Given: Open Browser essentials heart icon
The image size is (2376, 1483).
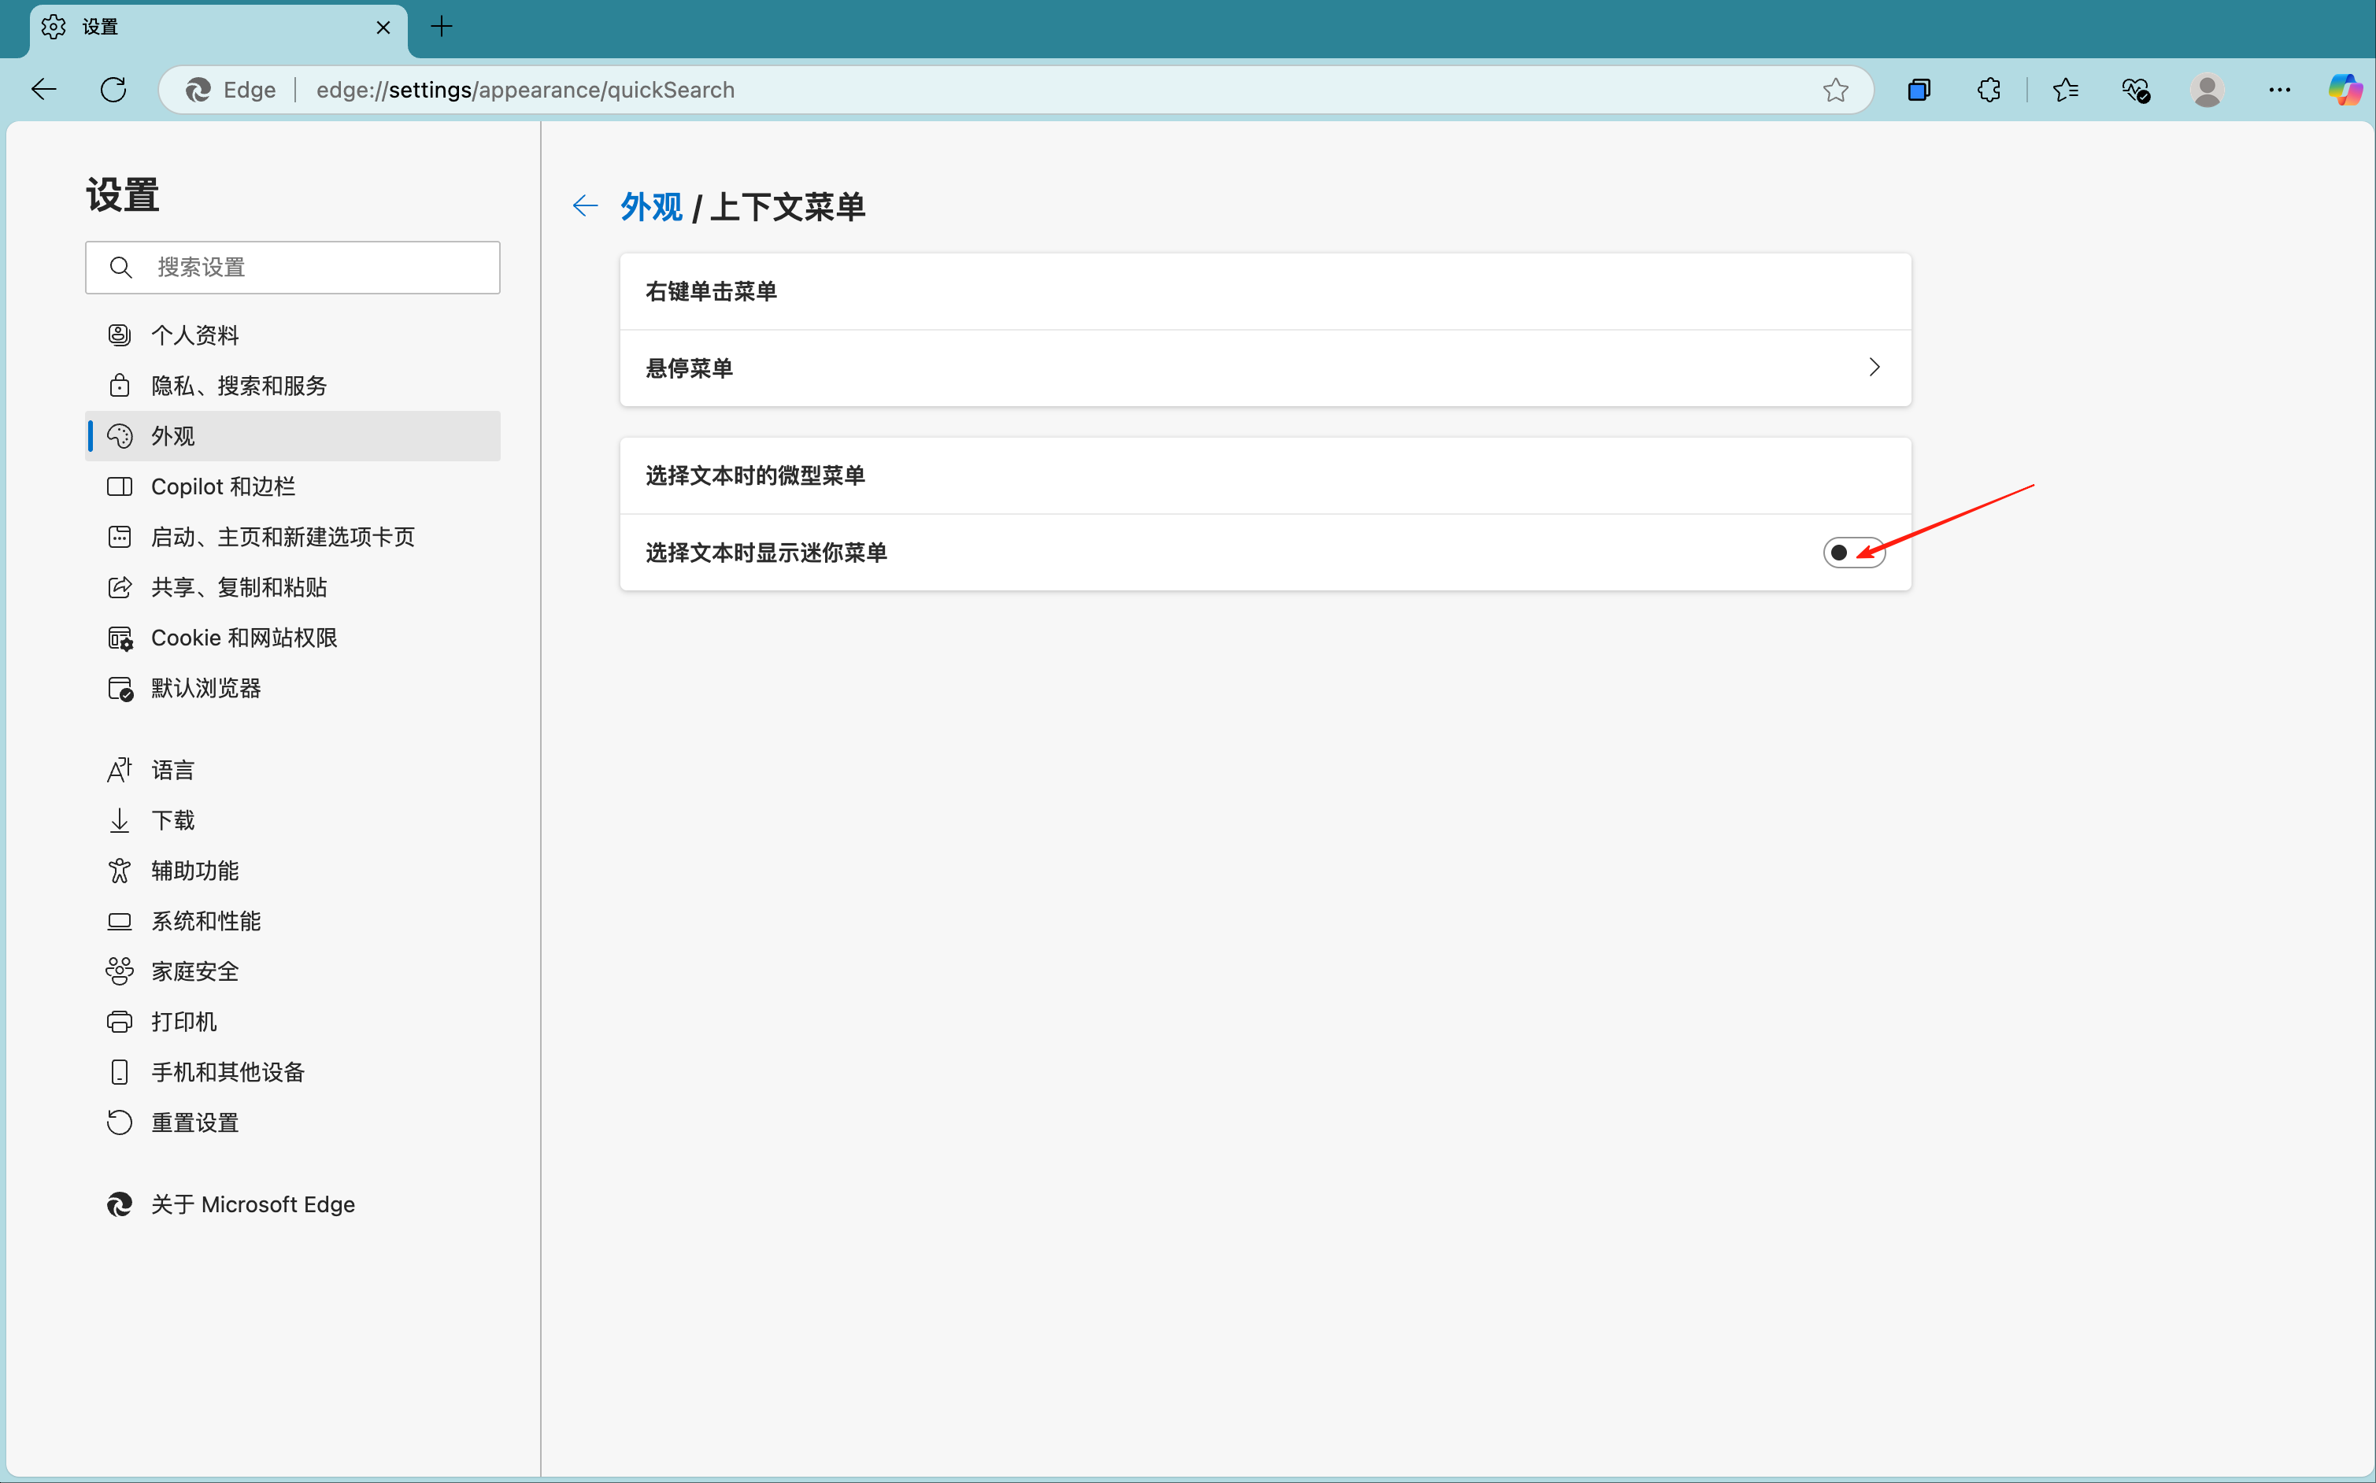Looking at the screenshot, I should pyautogui.click(x=2136, y=91).
